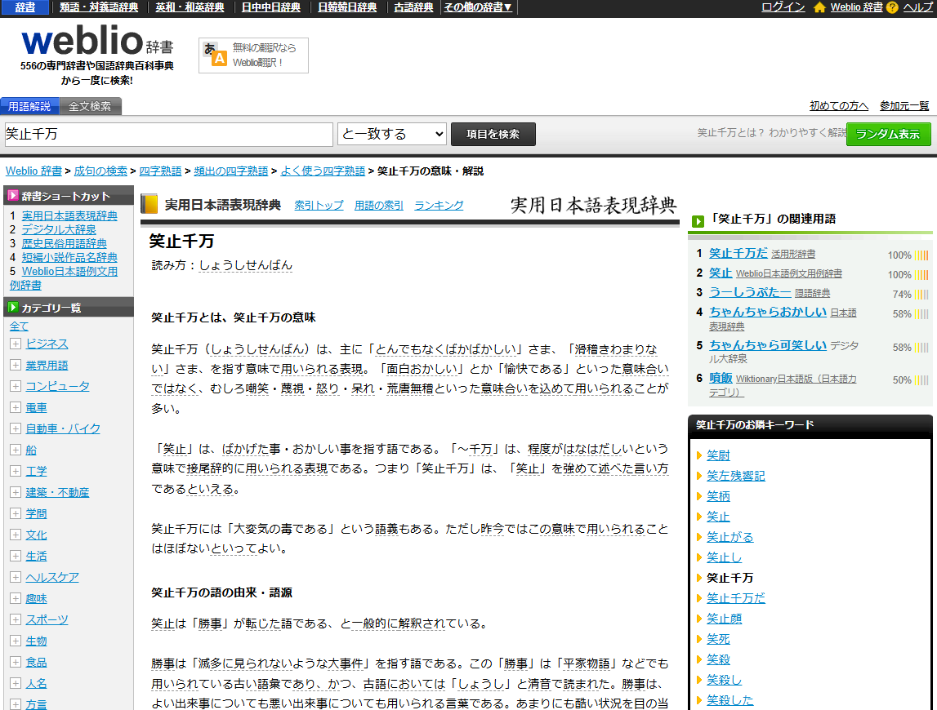937x710 pixels.
Task: Open 英和・和英辞典 in top navigation
Action: click(x=190, y=7)
